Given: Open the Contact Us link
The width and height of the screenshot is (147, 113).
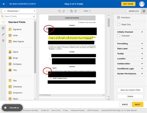Looking at the screenshot, I should [x=45, y=110].
